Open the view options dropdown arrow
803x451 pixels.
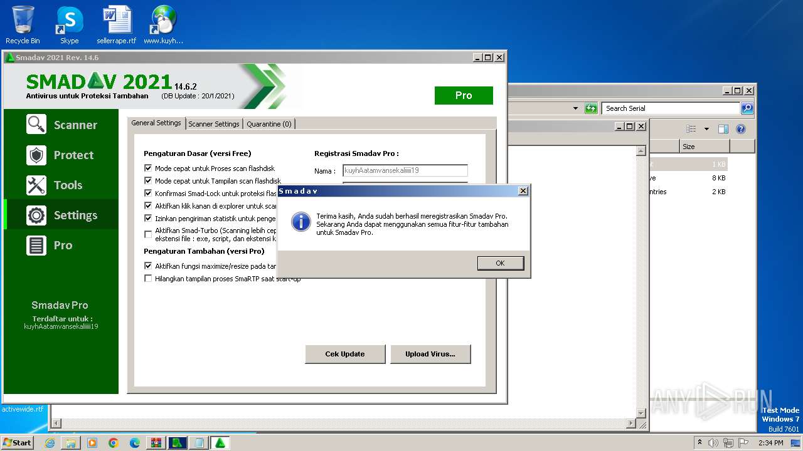tap(706, 129)
